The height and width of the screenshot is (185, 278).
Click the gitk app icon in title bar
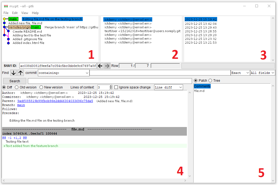coord(6,6)
